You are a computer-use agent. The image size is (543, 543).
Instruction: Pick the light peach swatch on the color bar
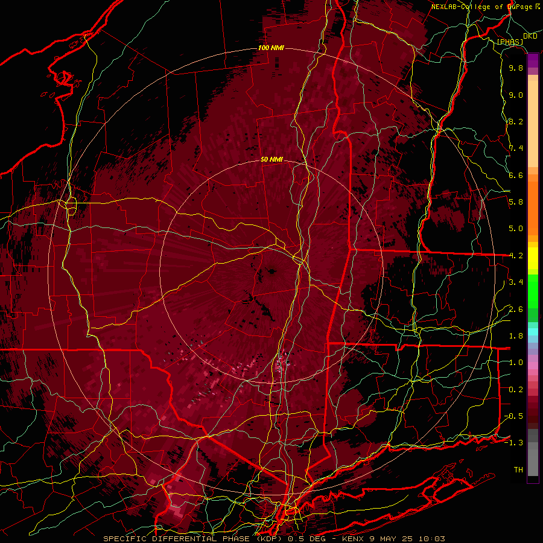533,125
